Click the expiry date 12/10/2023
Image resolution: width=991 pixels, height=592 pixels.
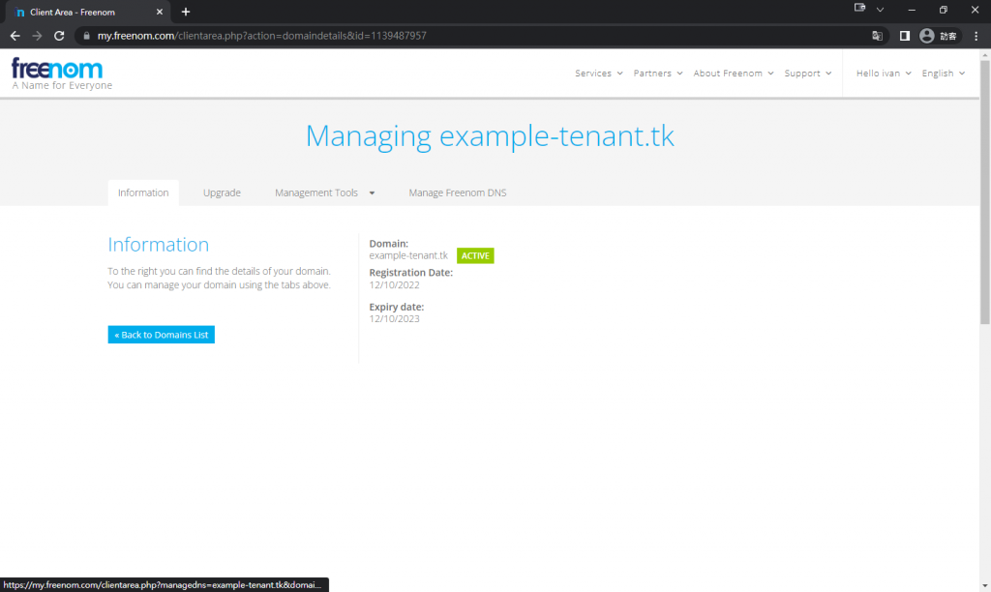pyautogui.click(x=395, y=319)
